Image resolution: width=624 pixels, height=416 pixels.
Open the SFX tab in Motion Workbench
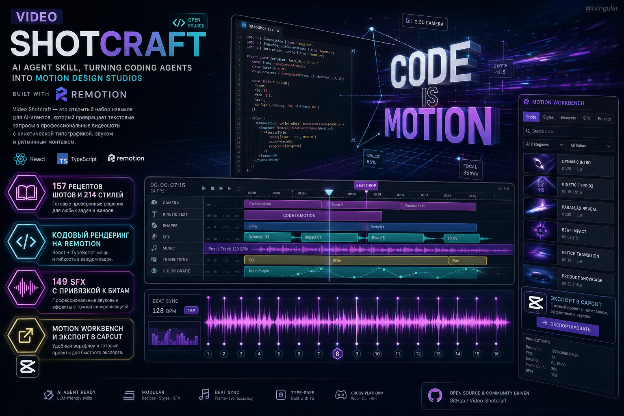(x=586, y=118)
